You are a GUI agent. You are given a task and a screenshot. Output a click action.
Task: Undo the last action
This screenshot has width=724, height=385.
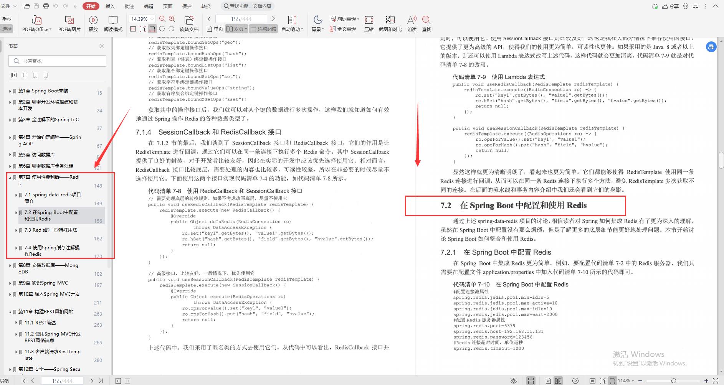pyautogui.click(x=55, y=6)
